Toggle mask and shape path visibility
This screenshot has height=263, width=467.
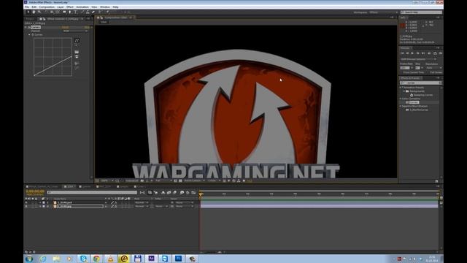point(122,180)
